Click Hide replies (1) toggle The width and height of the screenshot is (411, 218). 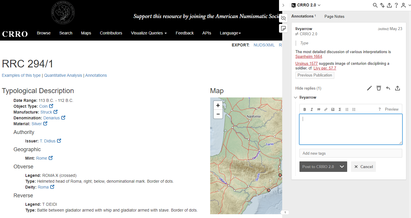coord(308,88)
